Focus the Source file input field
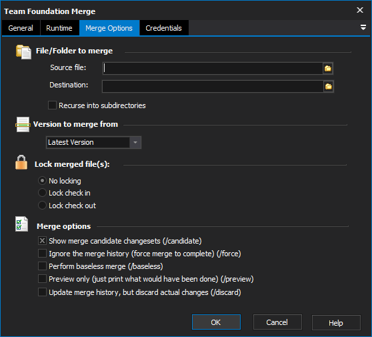This screenshot has height=337, width=372. tap(213, 68)
